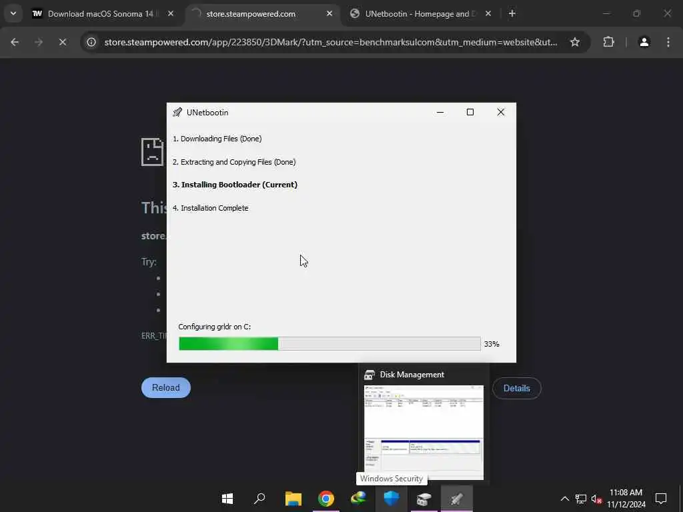Go back to the previous page
This screenshot has height=512, width=683.
click(15, 42)
